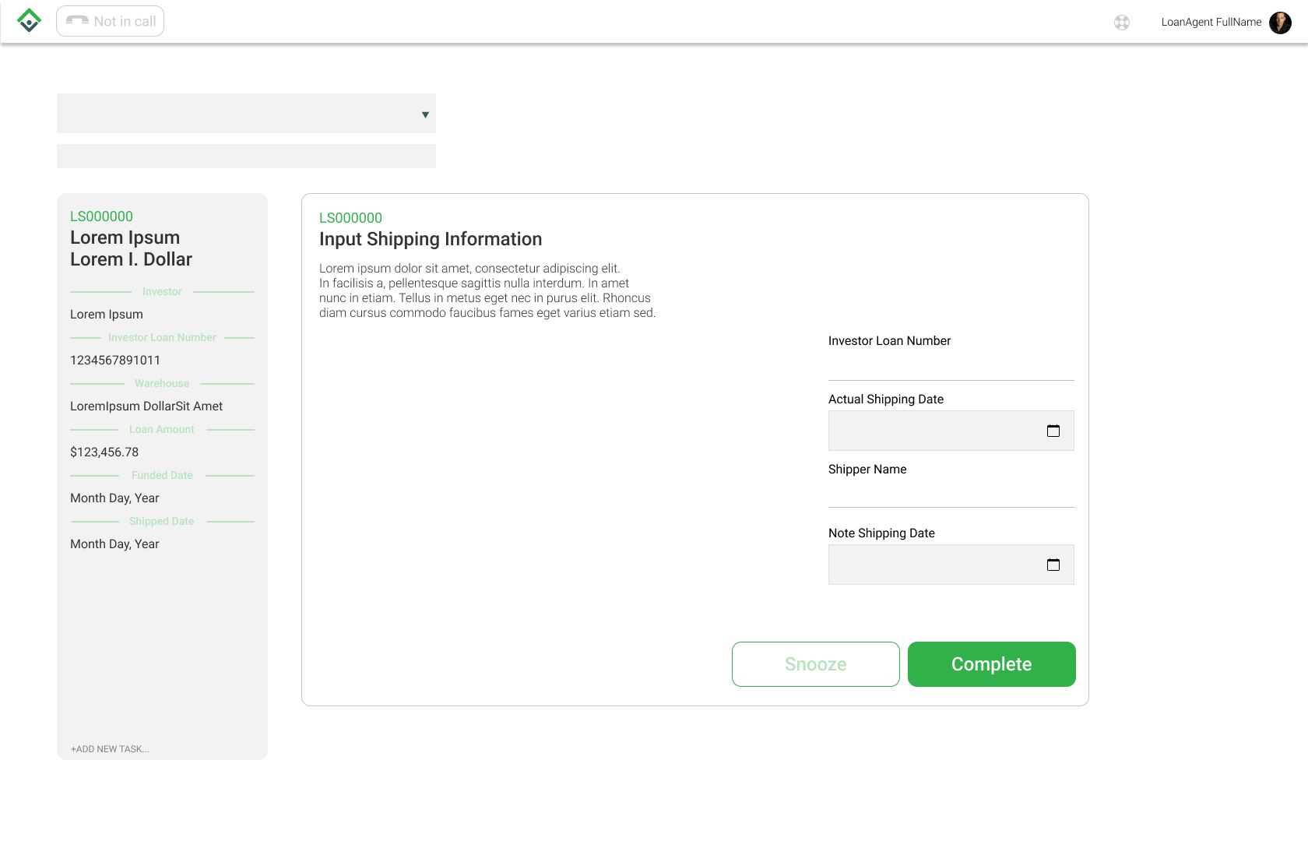This screenshot has height=841, width=1308.
Task: Open the LoanAgent FullName profile menu
Action: 1211,23
